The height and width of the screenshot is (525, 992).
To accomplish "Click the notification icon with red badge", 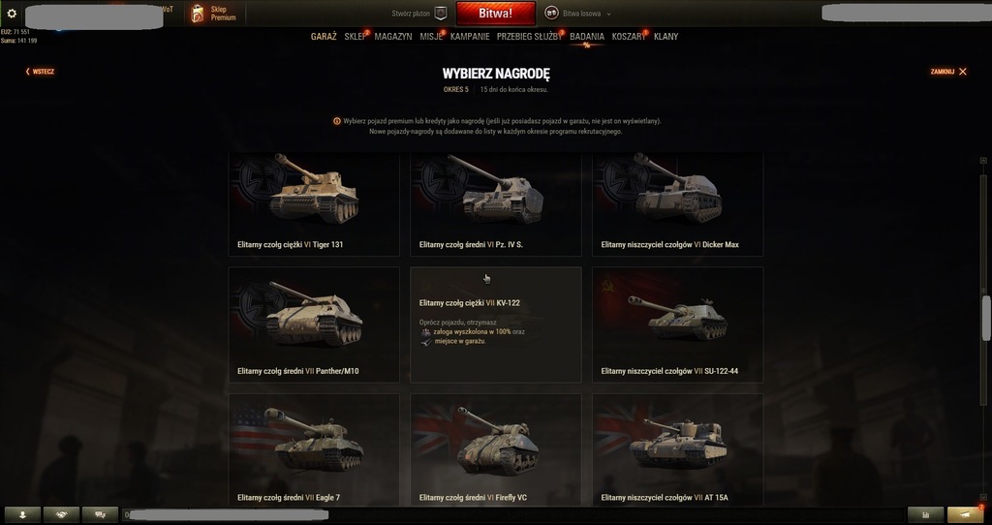I will [965, 515].
